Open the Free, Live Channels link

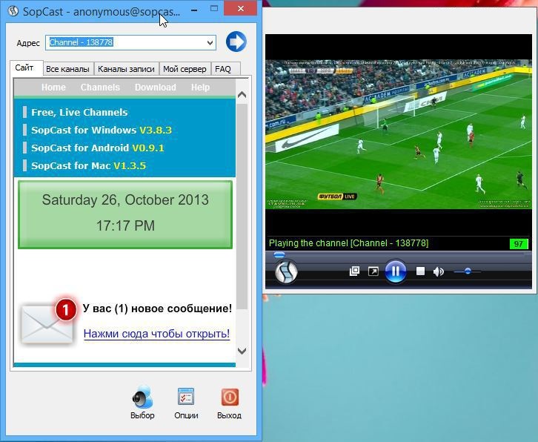point(79,112)
